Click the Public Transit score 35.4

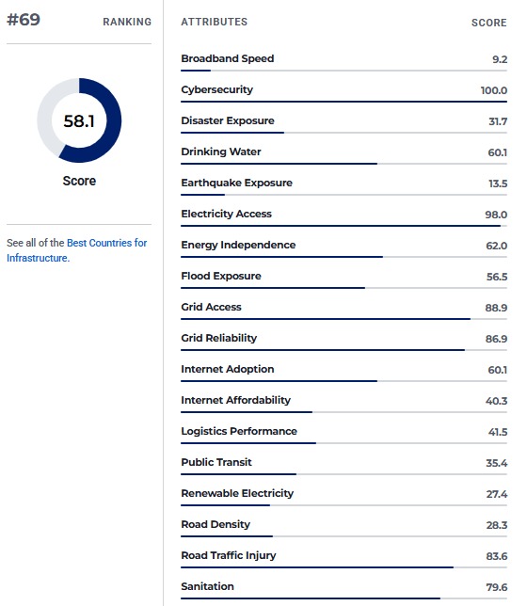pyautogui.click(x=497, y=463)
